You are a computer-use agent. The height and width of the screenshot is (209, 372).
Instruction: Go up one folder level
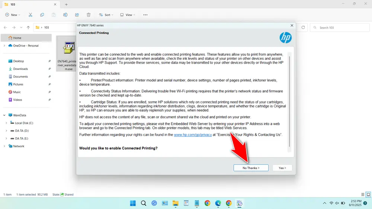tap(28, 28)
